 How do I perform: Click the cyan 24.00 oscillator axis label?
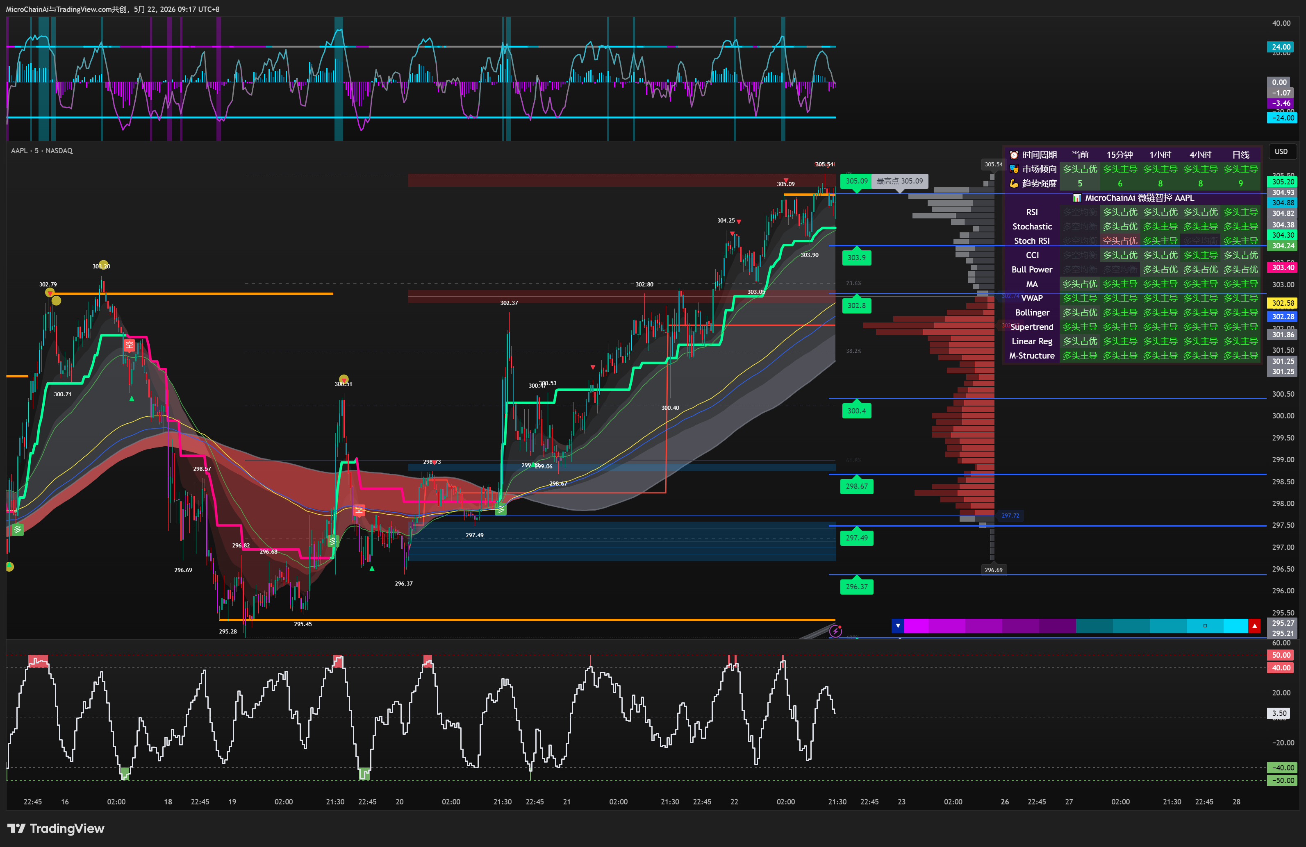click(1281, 47)
